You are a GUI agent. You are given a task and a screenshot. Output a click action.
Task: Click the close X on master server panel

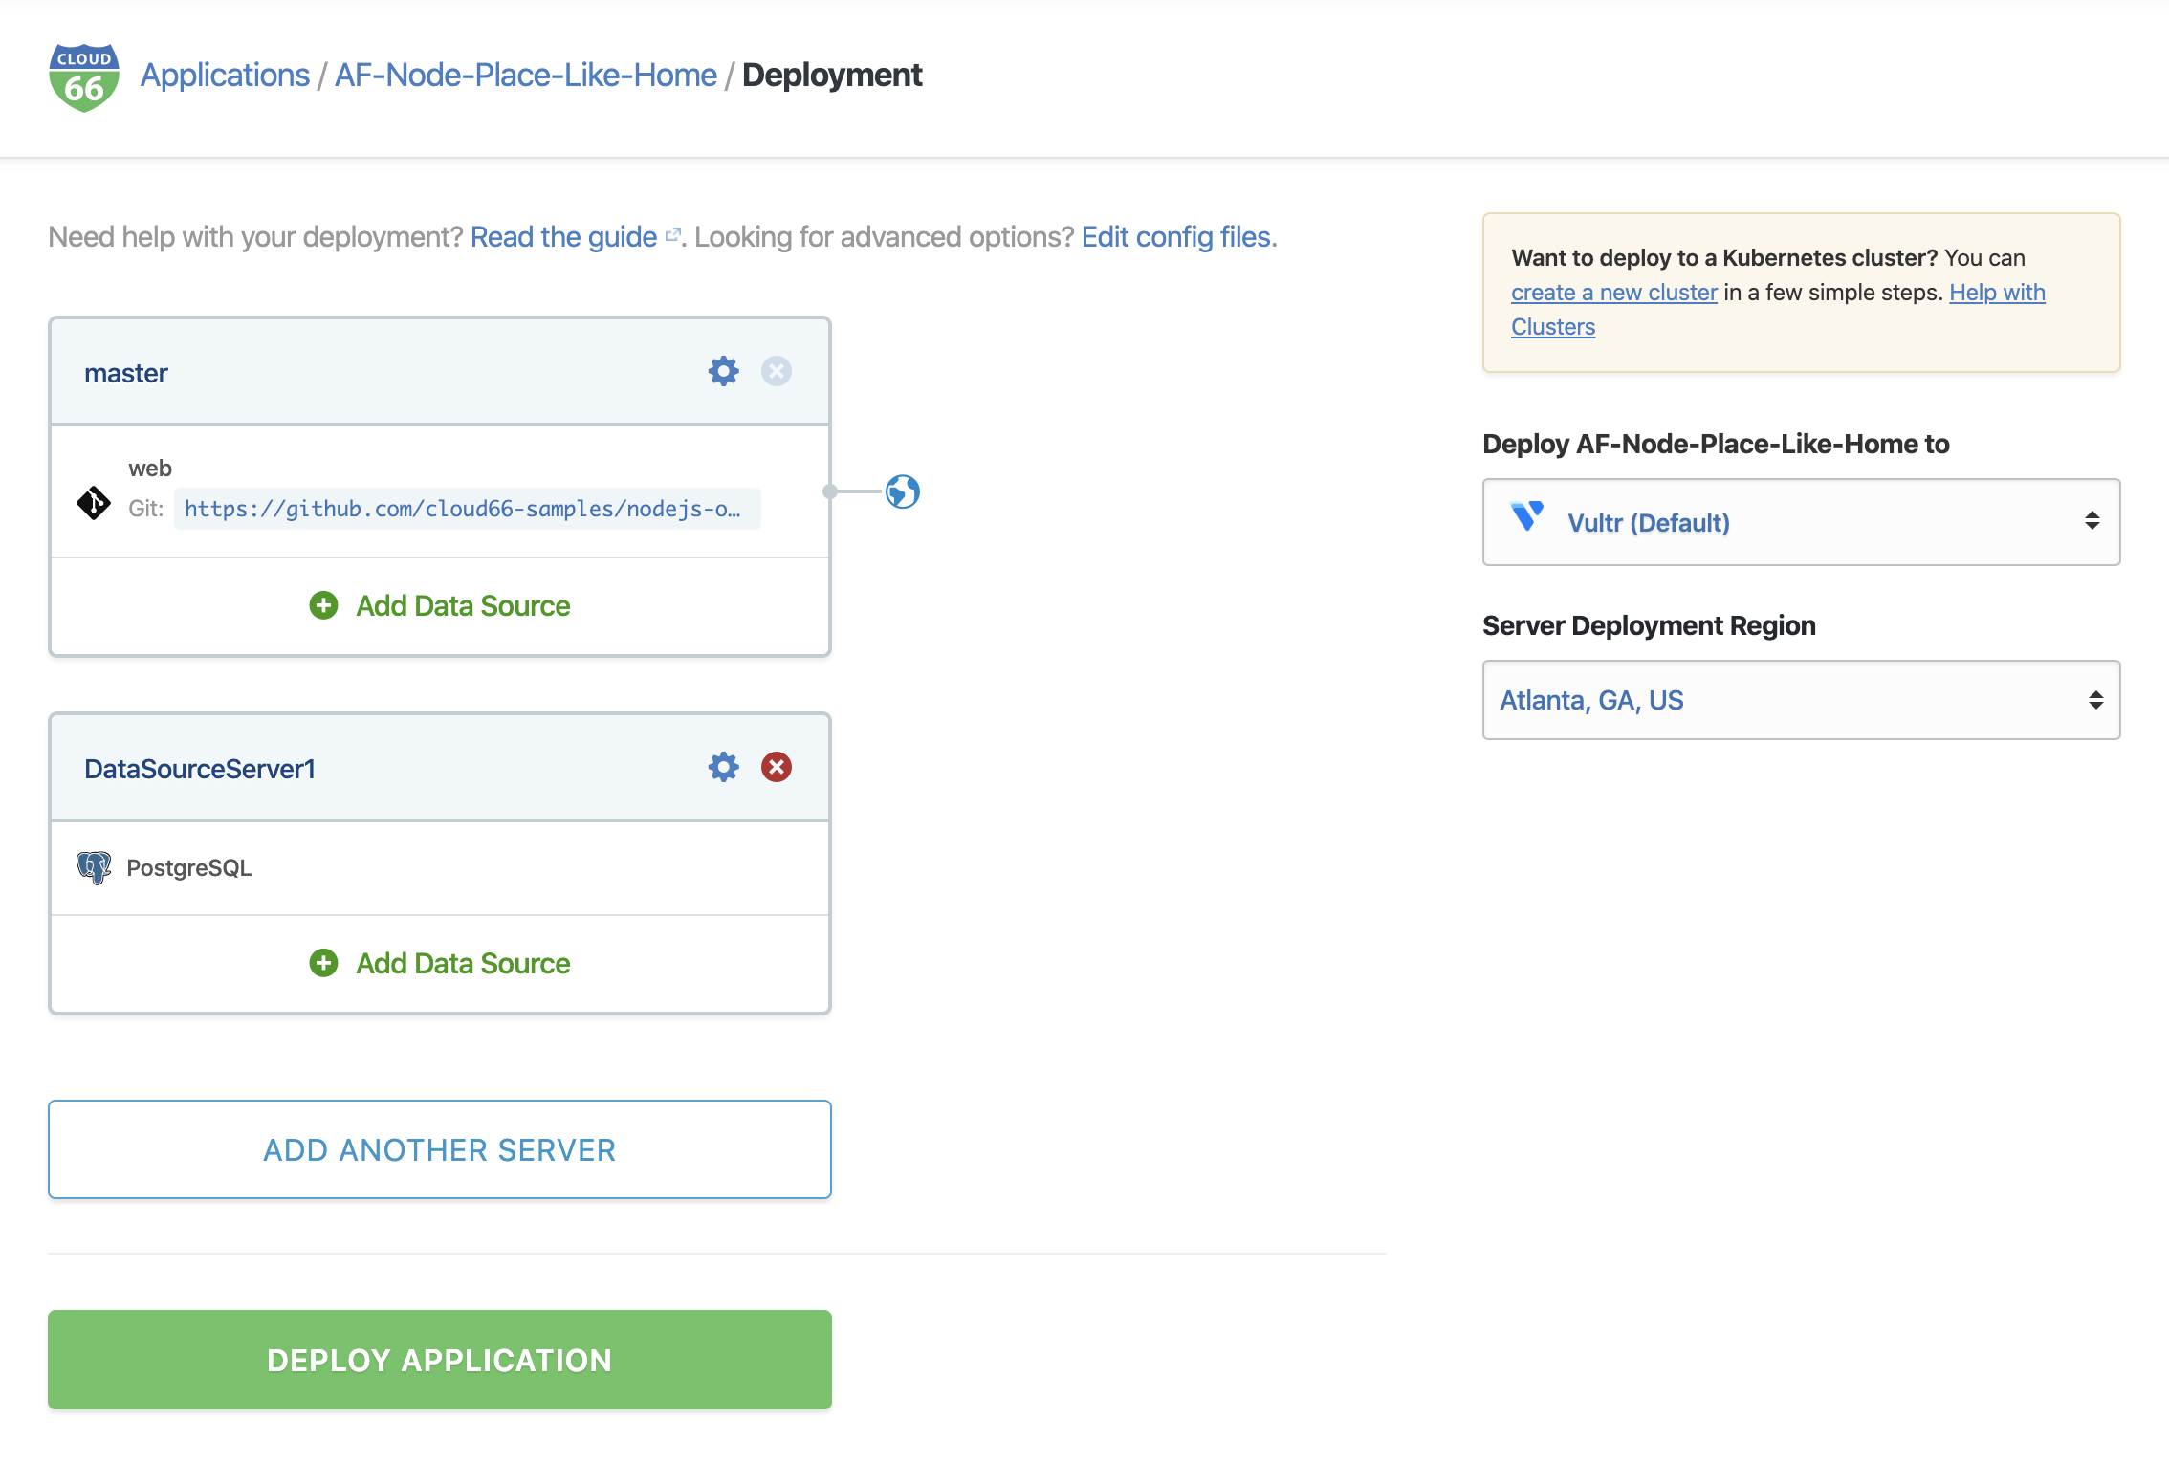776,371
